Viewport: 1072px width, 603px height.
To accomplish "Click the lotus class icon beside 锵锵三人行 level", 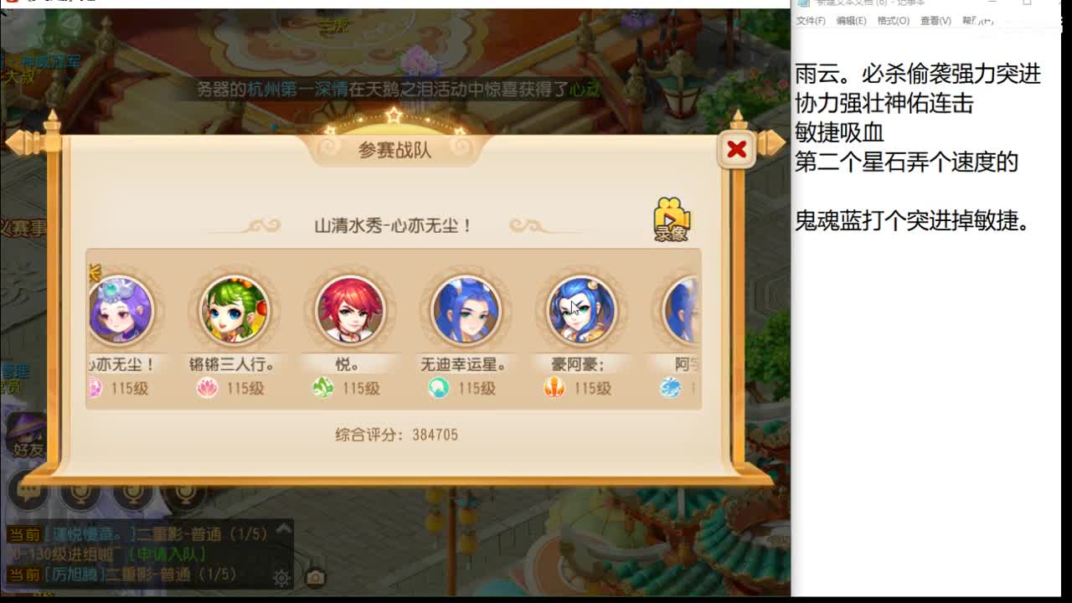I will (x=207, y=388).
